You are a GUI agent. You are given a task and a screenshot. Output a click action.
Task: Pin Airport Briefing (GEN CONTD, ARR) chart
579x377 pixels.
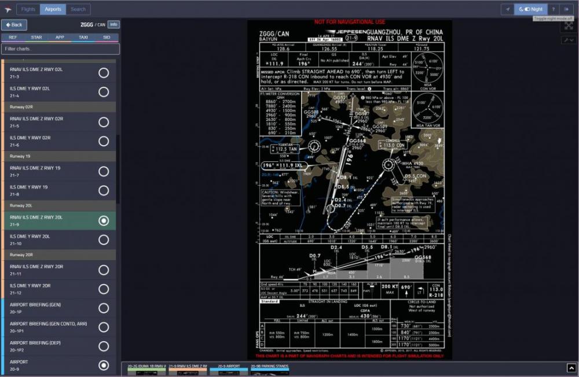104,327
